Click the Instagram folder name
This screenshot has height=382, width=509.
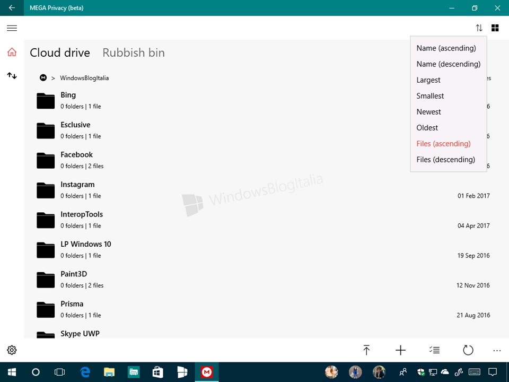77,185
